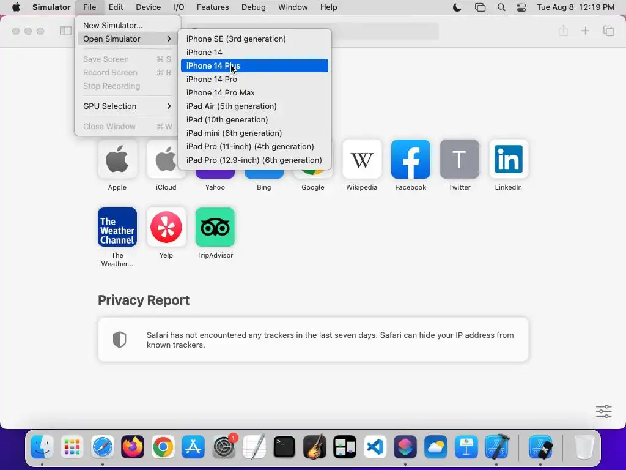626x470 pixels.
Task: Open the Privacy Report tracker summary
Action: click(314, 340)
